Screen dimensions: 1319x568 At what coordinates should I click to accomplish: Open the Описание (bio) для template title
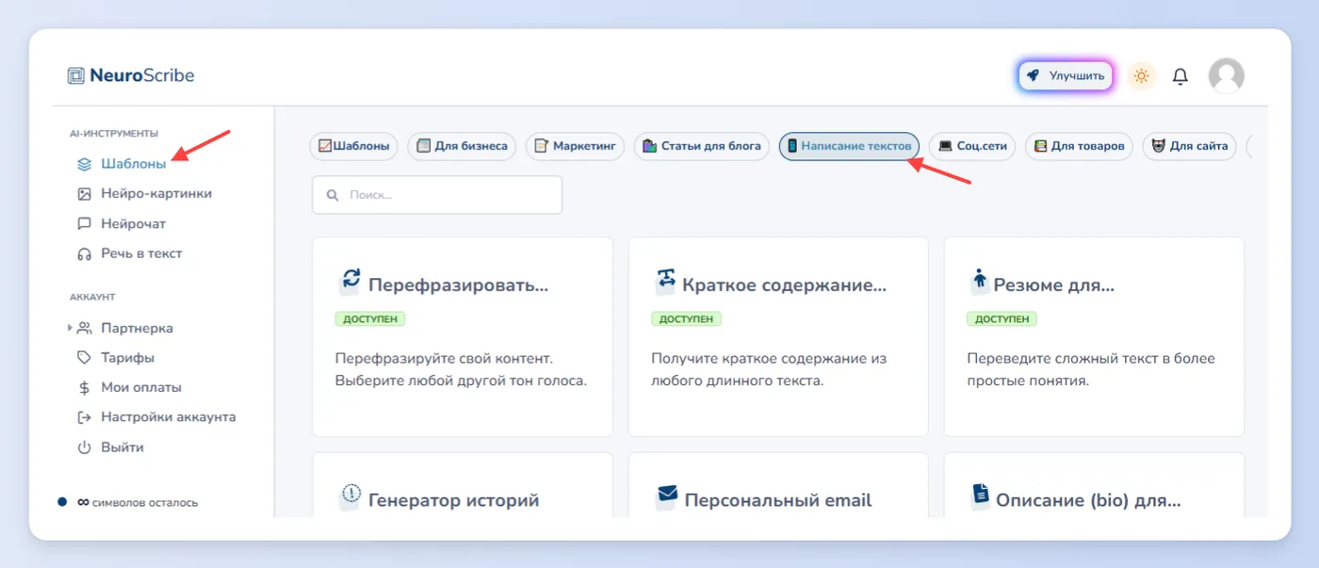[1088, 500]
